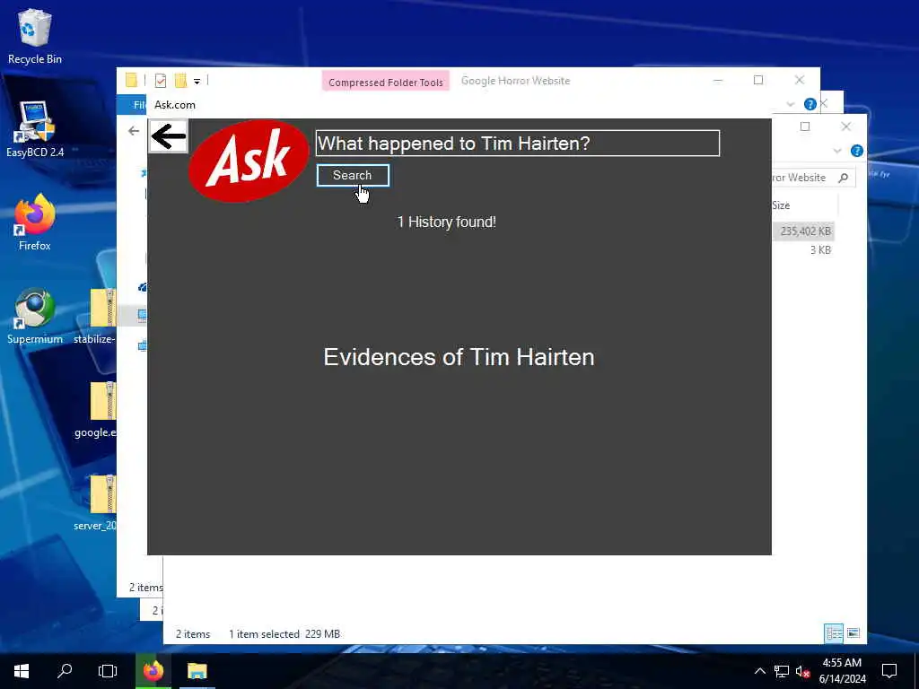Screen dimensions: 919x689
Task: Launch Firefox from the desktop shortcut
Action: 35,222
